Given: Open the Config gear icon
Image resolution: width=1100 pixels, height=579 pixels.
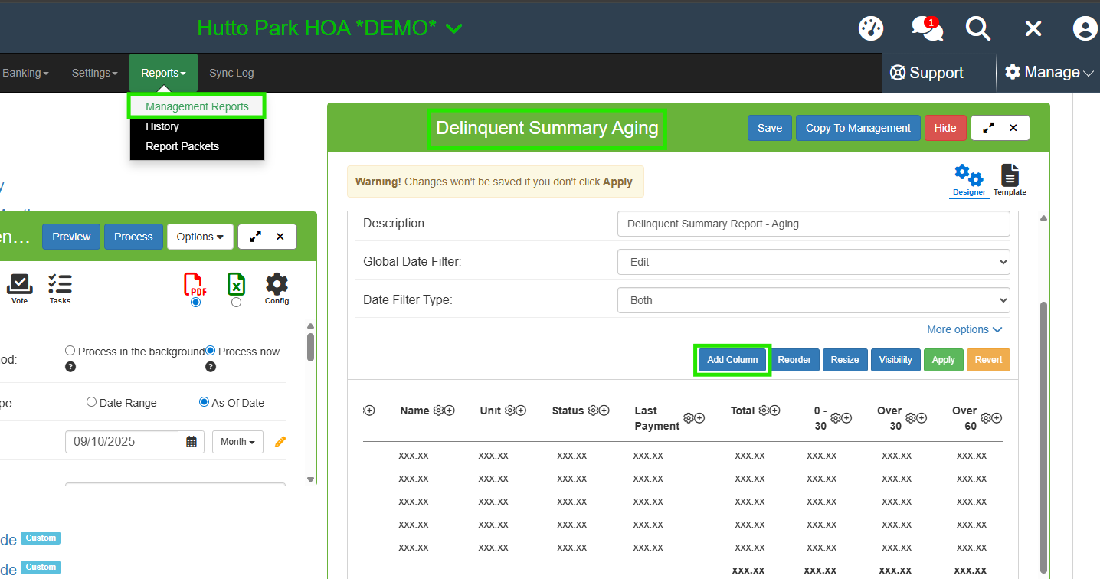Looking at the screenshot, I should pos(277,289).
